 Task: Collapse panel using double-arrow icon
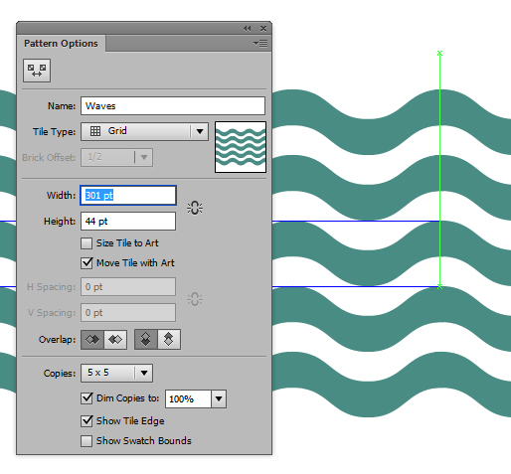[248, 29]
